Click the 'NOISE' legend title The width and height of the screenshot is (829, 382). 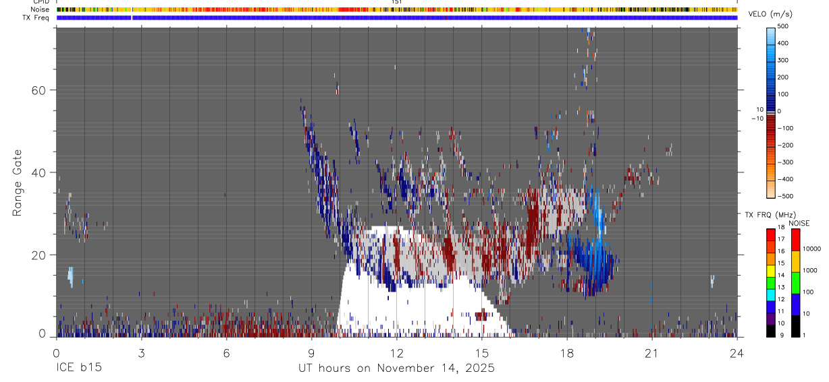(799, 223)
